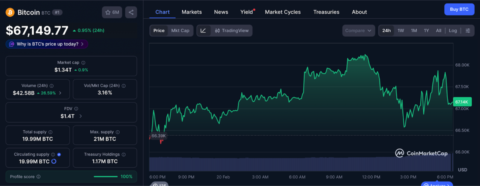The height and width of the screenshot is (186, 480).
Task: Switch to TradingView chart mode
Action: 232,30
